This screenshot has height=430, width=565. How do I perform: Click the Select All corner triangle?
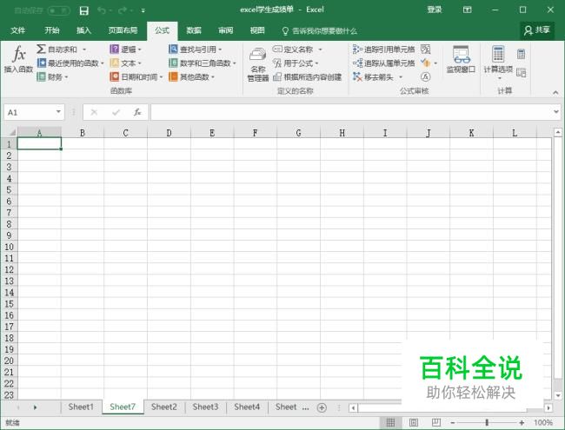coord(10,133)
